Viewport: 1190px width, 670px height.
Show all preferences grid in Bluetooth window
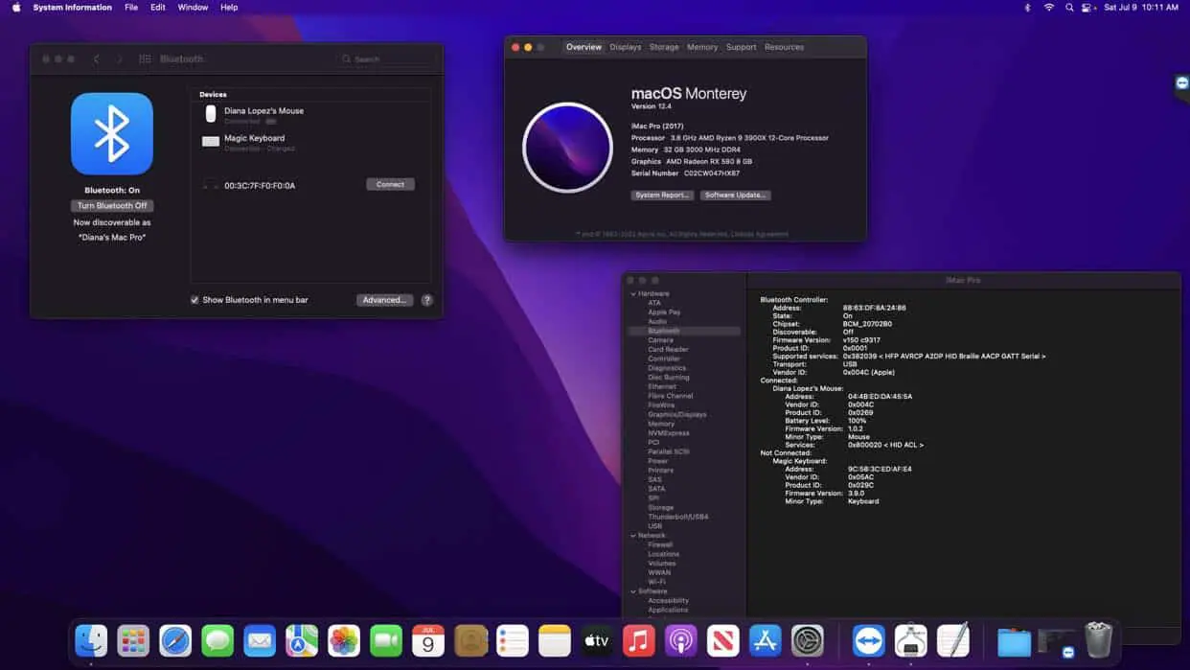(145, 59)
